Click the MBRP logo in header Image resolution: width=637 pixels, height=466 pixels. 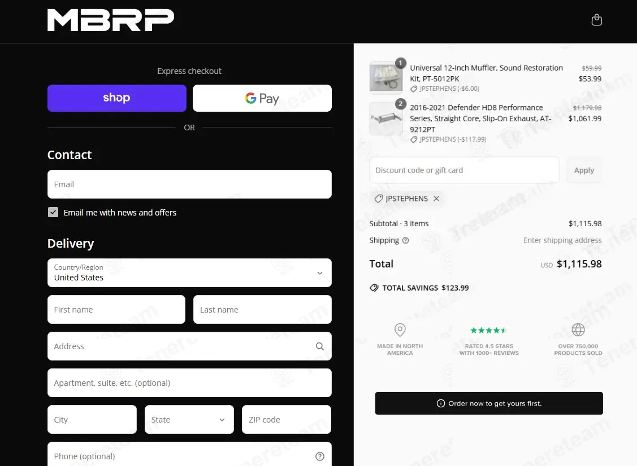[111, 20]
